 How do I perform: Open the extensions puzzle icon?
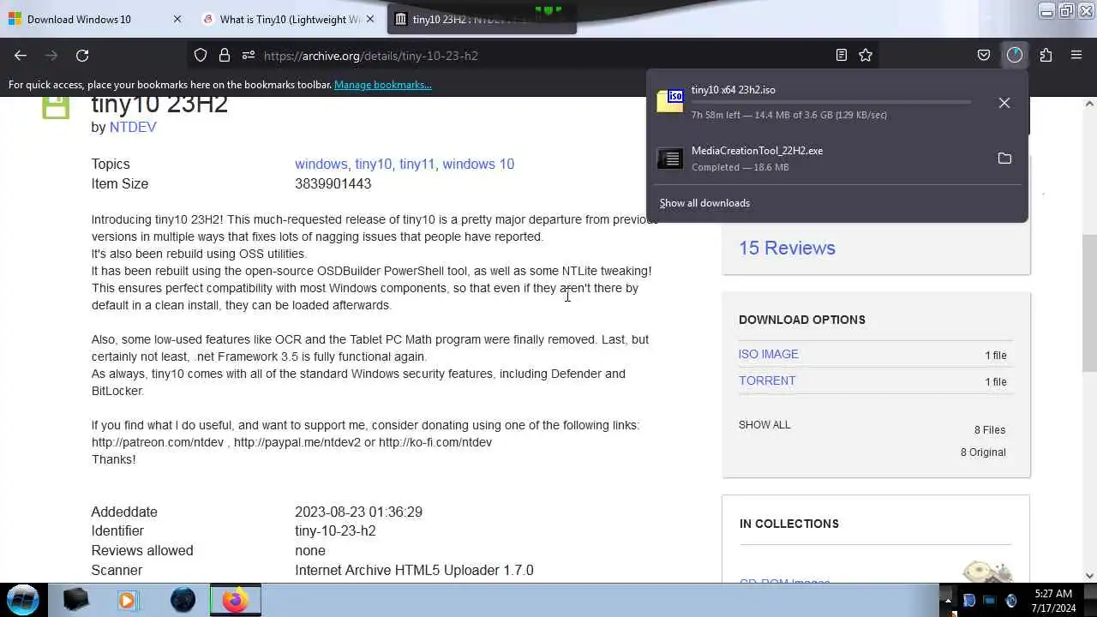(1046, 55)
